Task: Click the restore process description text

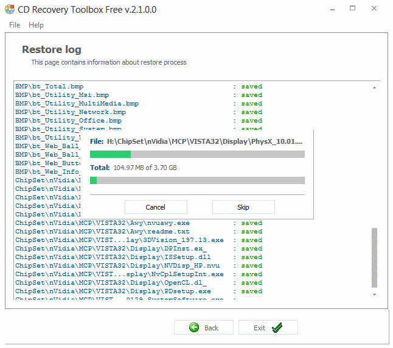Action: (x=109, y=62)
